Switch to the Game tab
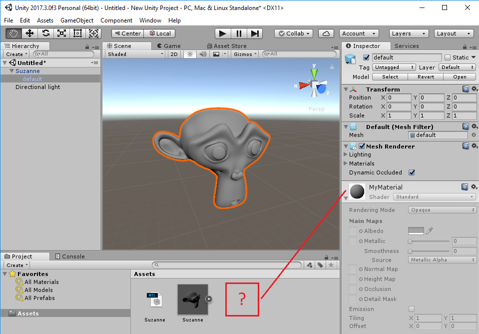This screenshot has width=479, height=334. click(169, 46)
